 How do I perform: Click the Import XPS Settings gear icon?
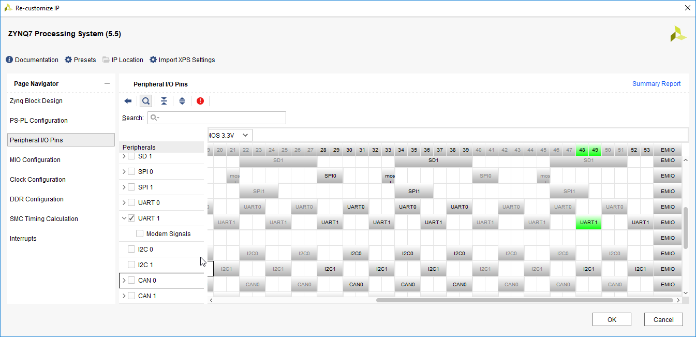click(x=153, y=60)
